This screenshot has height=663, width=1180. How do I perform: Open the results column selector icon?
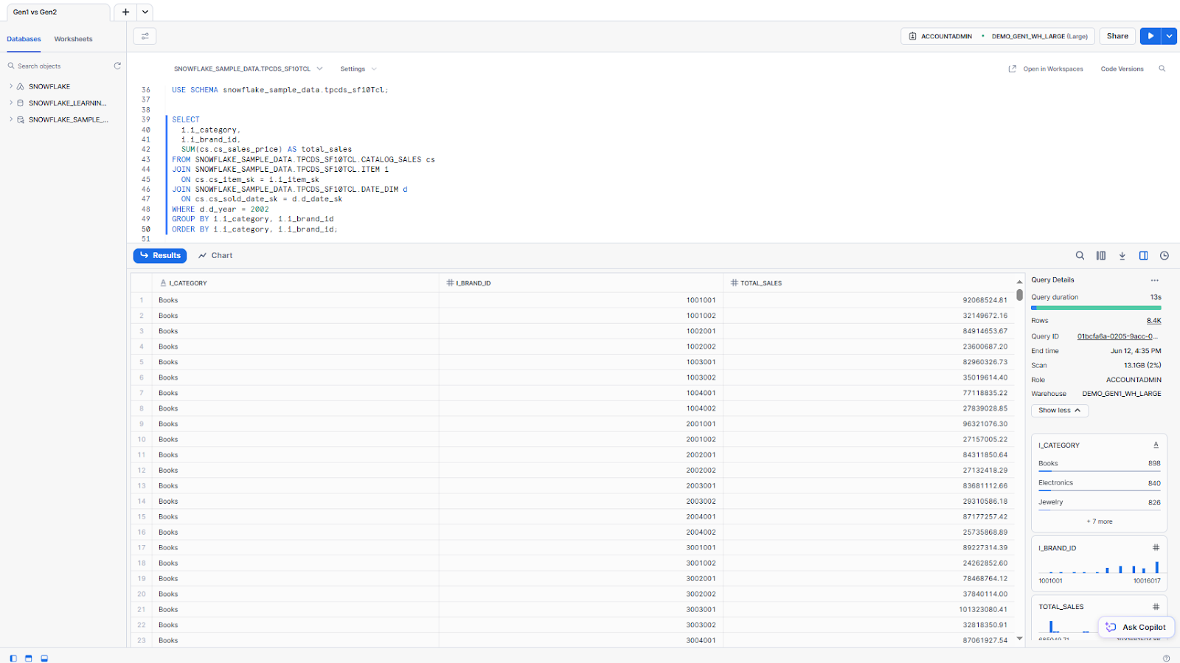[x=1100, y=256]
